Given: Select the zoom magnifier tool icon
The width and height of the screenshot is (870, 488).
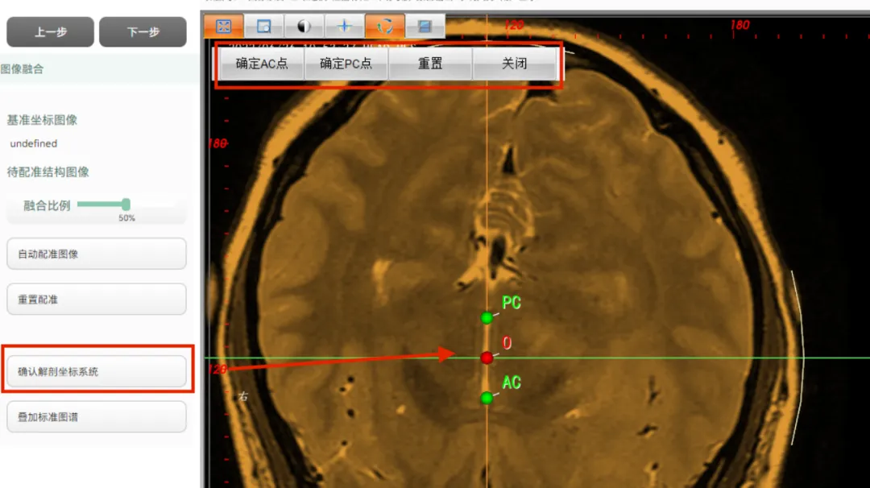Looking at the screenshot, I should [x=263, y=26].
